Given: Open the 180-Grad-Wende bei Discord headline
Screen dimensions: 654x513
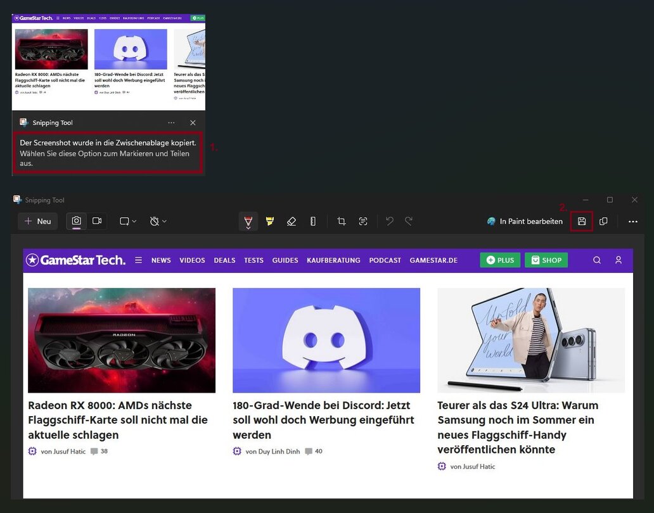Looking at the screenshot, I should click(323, 420).
